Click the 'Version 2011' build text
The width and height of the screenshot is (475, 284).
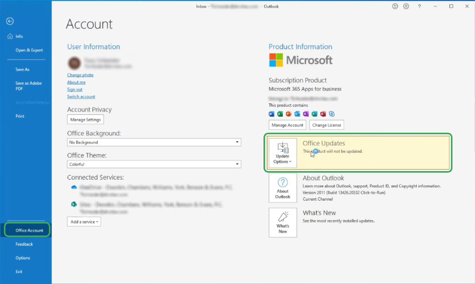pos(344,192)
